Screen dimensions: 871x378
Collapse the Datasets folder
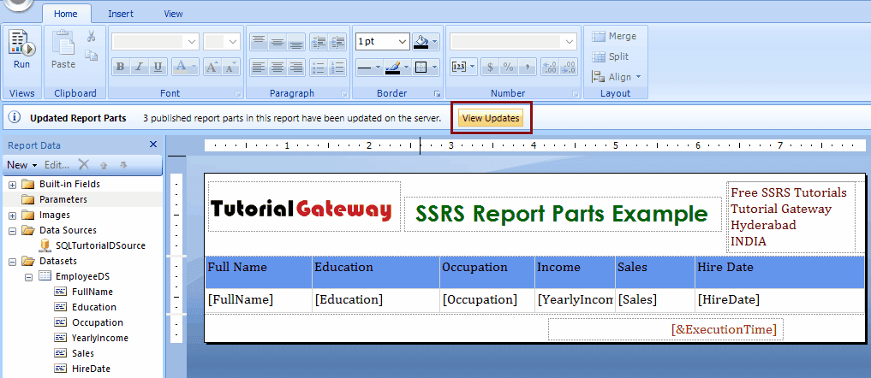pos(12,261)
